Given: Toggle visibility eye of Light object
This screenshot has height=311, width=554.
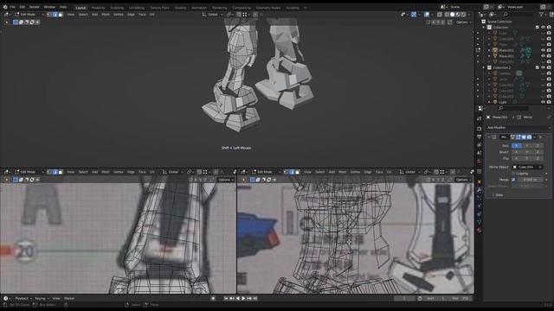Looking at the screenshot, I should coord(543,102).
